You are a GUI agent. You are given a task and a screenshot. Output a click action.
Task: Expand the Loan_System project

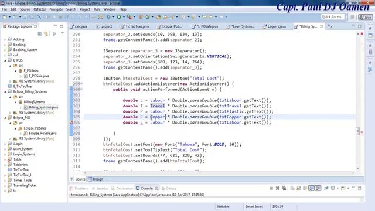point(5,149)
